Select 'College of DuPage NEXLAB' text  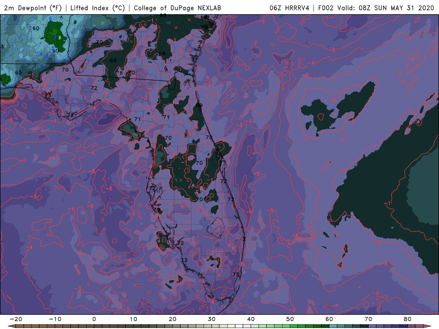(x=177, y=8)
